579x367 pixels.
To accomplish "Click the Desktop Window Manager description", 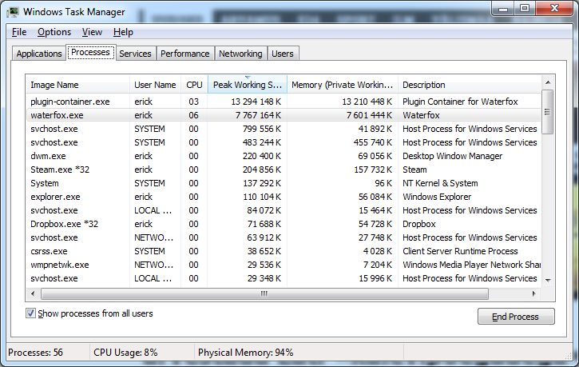I will coord(452,156).
